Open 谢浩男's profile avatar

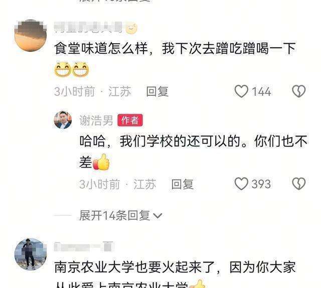coord(63,120)
